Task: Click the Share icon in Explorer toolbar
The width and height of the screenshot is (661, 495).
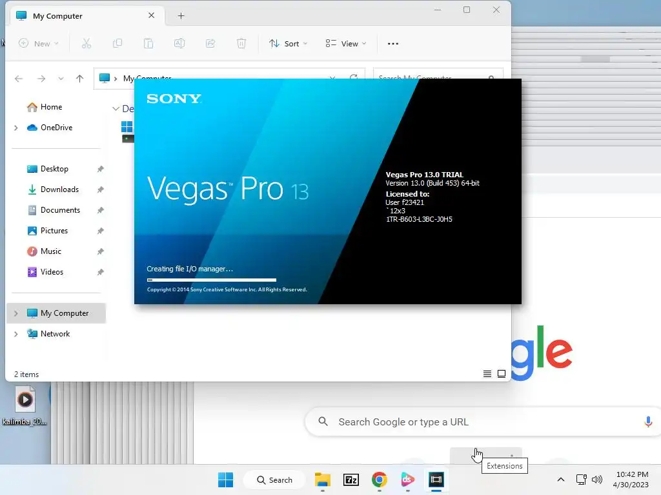Action: coord(210,43)
